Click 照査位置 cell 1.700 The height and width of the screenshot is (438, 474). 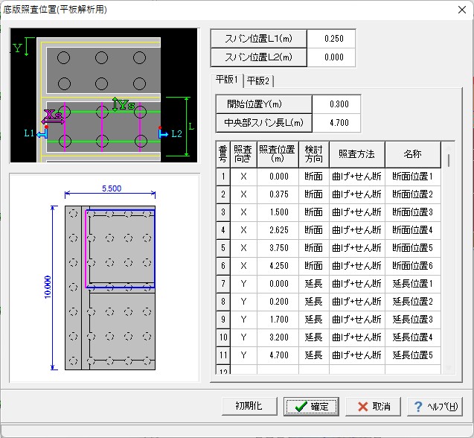tap(278, 320)
